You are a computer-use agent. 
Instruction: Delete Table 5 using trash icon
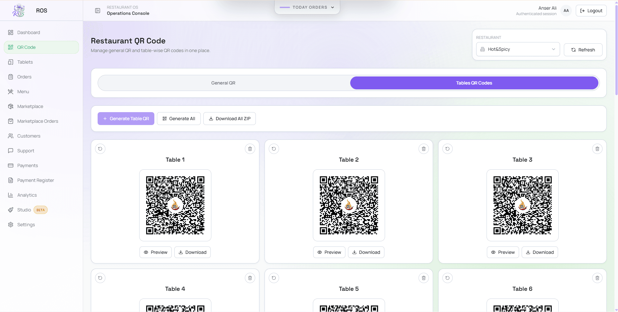click(x=424, y=278)
